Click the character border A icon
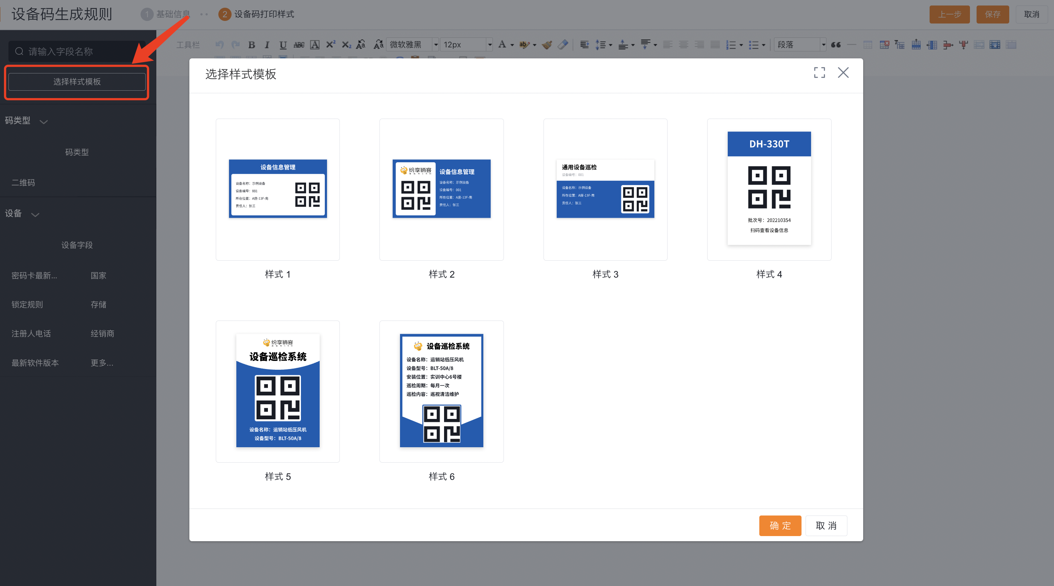 pyautogui.click(x=315, y=44)
